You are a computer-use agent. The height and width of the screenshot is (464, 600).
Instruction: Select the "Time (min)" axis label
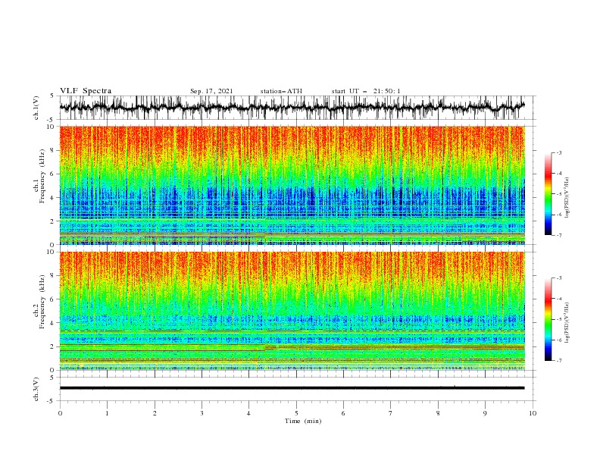(x=303, y=421)
